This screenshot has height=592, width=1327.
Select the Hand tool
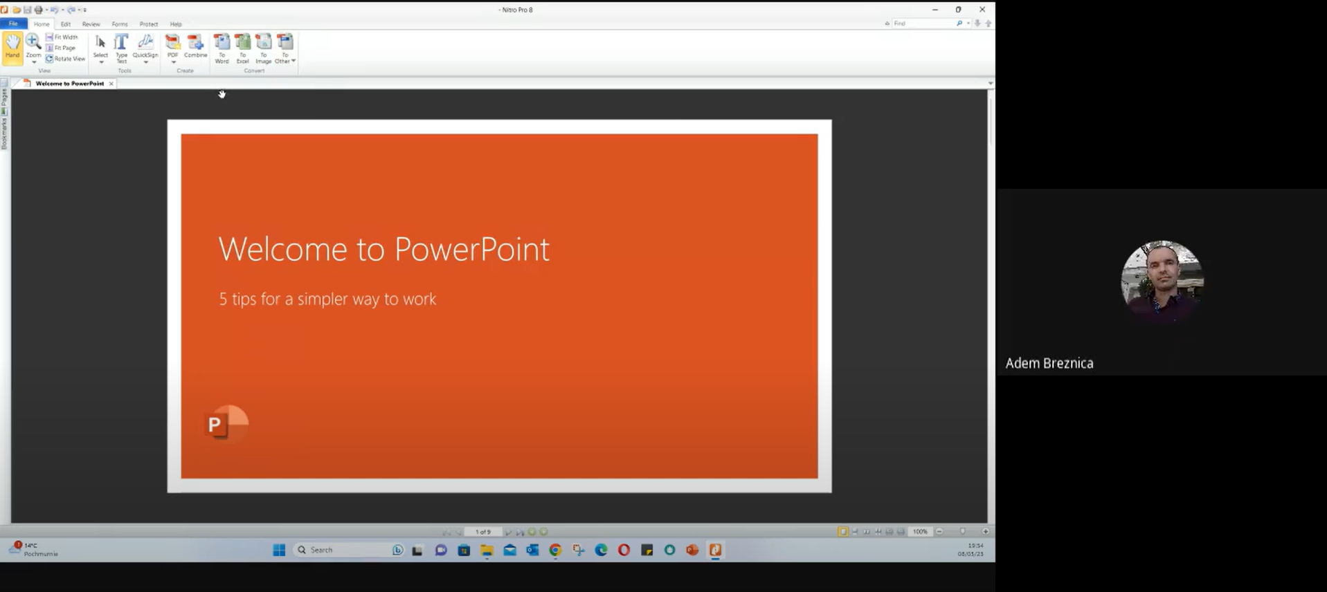tap(12, 48)
